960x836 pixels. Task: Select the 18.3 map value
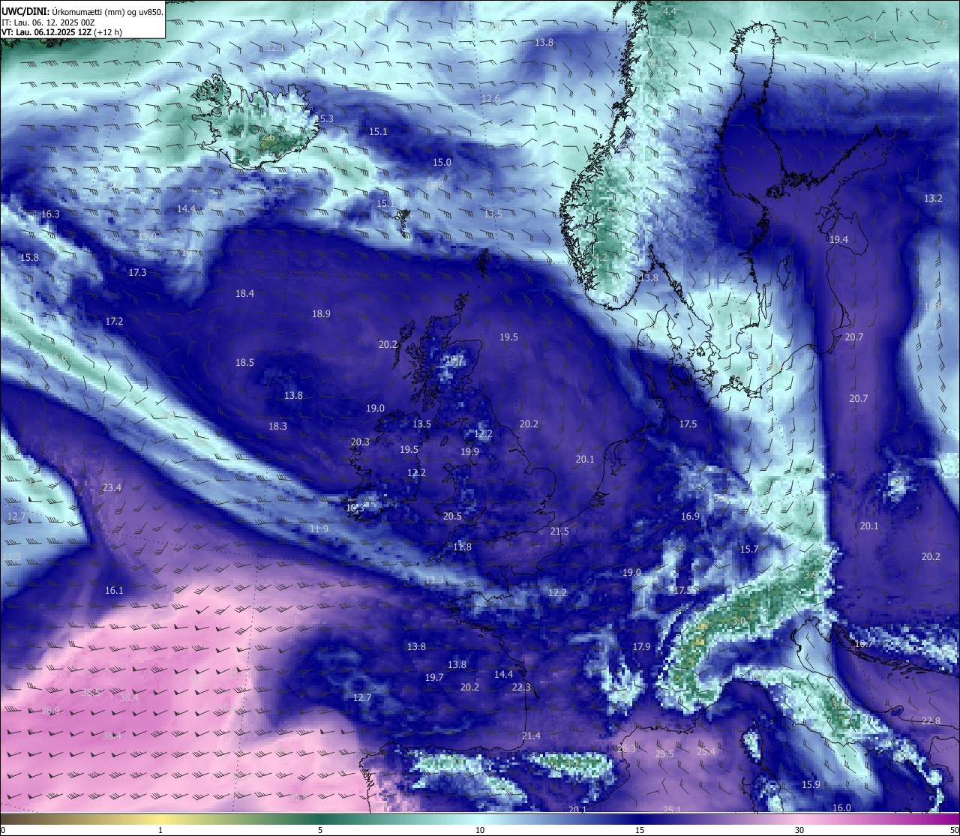pos(277,426)
